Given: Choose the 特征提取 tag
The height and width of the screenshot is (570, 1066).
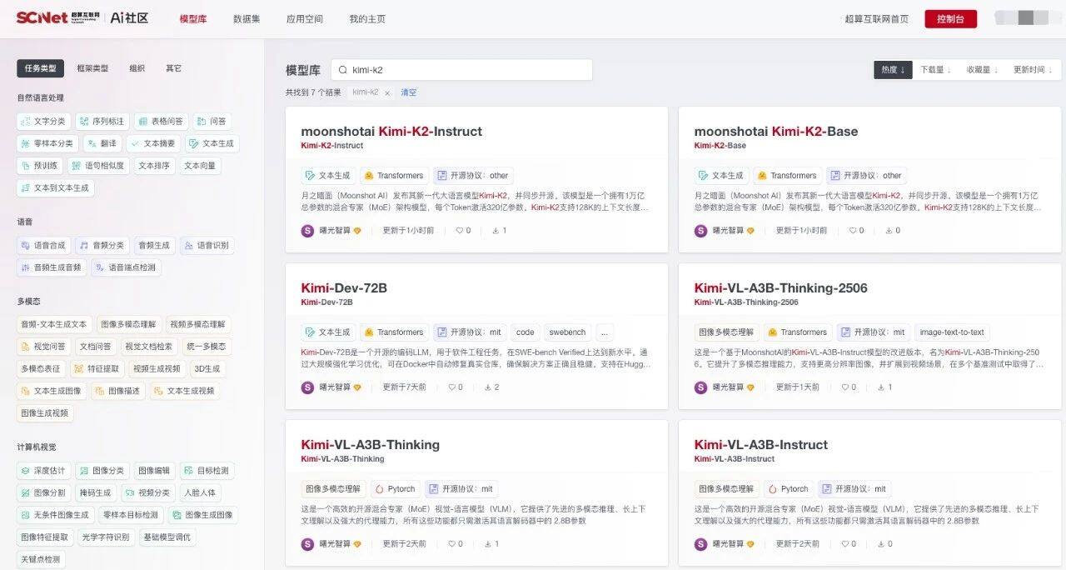Looking at the screenshot, I should pos(97,368).
